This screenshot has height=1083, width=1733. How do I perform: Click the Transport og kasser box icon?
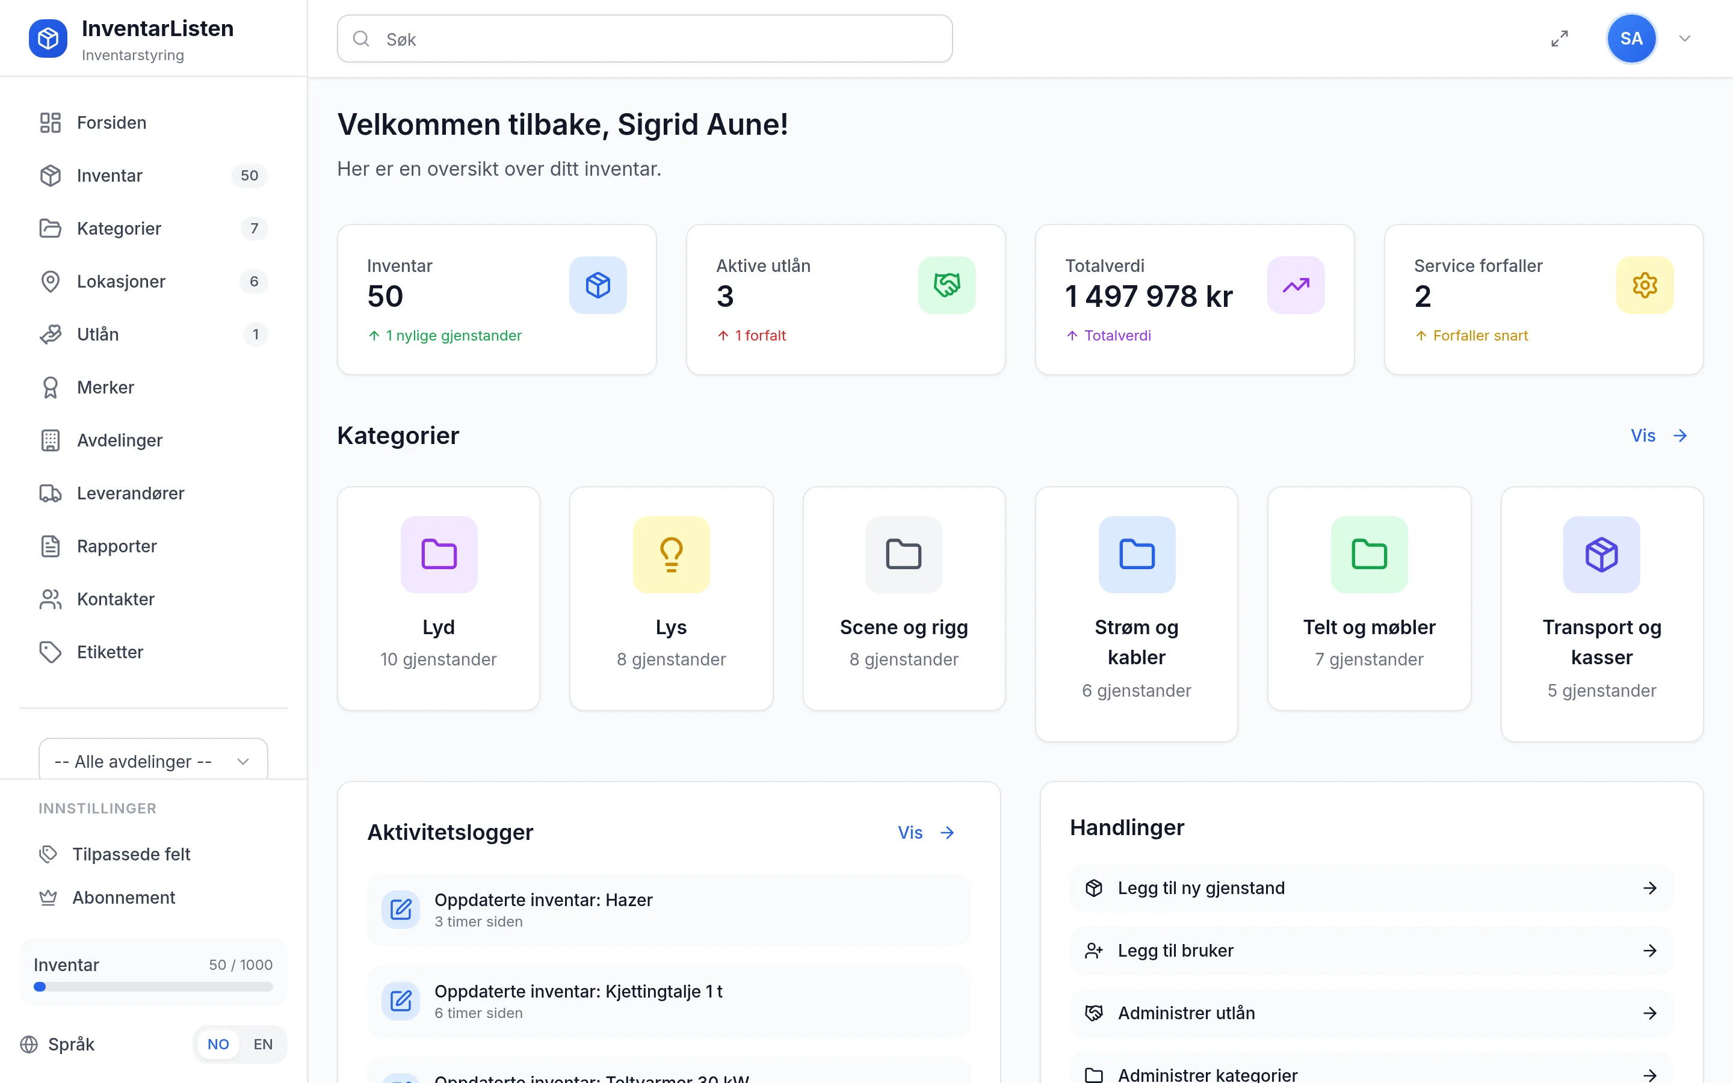click(x=1601, y=554)
